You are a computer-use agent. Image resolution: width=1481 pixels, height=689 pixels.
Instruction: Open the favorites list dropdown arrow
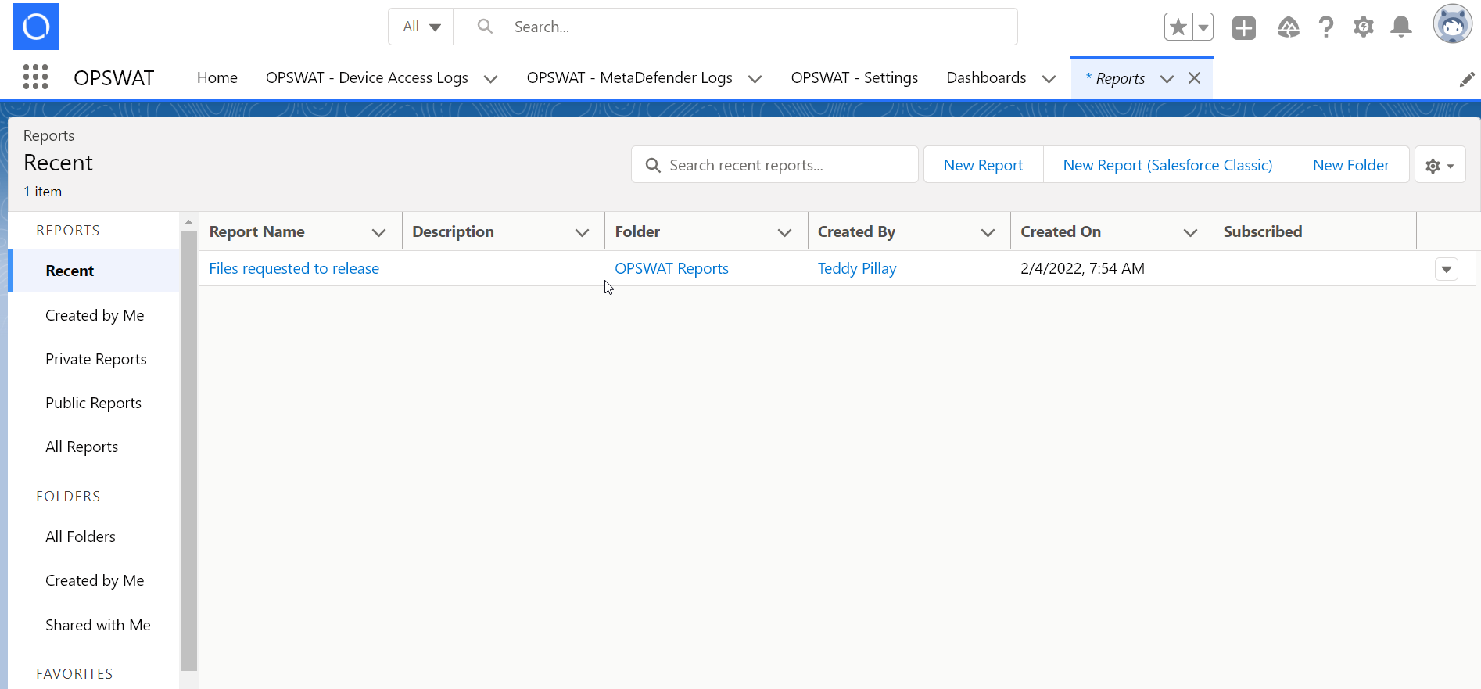1203,27
